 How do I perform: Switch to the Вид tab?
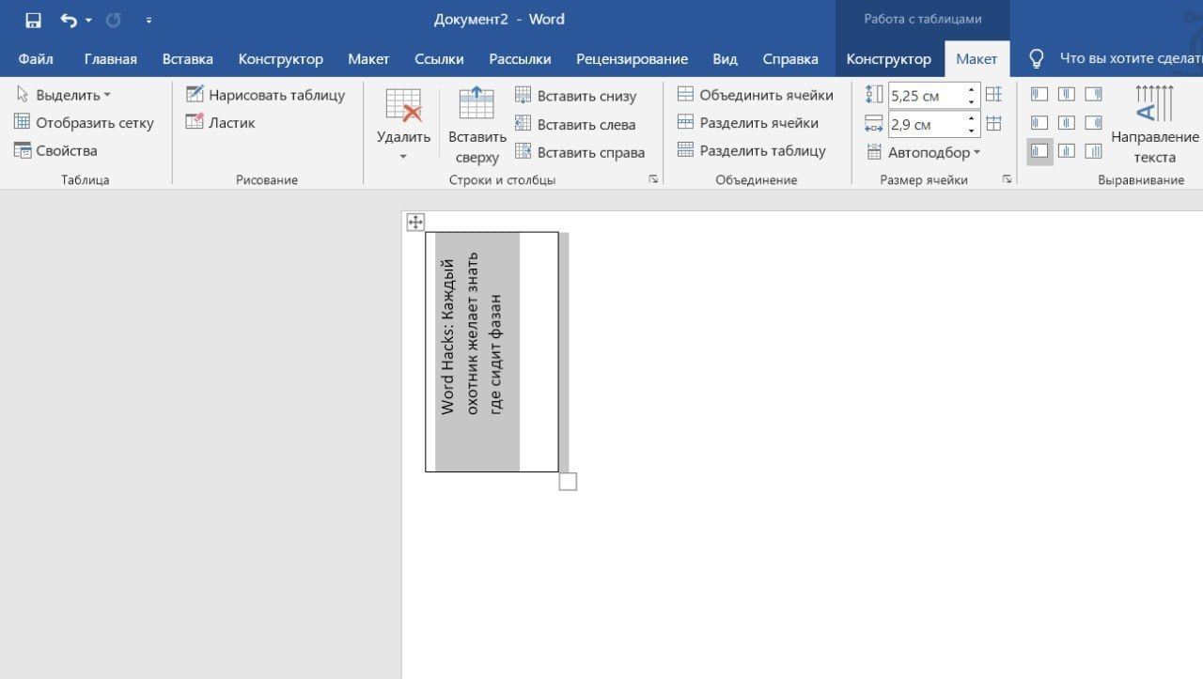pyautogui.click(x=725, y=58)
